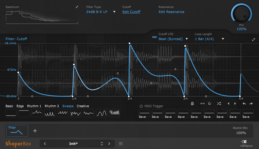259x149 pixels.
Task: Redo the waveform edit
Action: (251, 103)
